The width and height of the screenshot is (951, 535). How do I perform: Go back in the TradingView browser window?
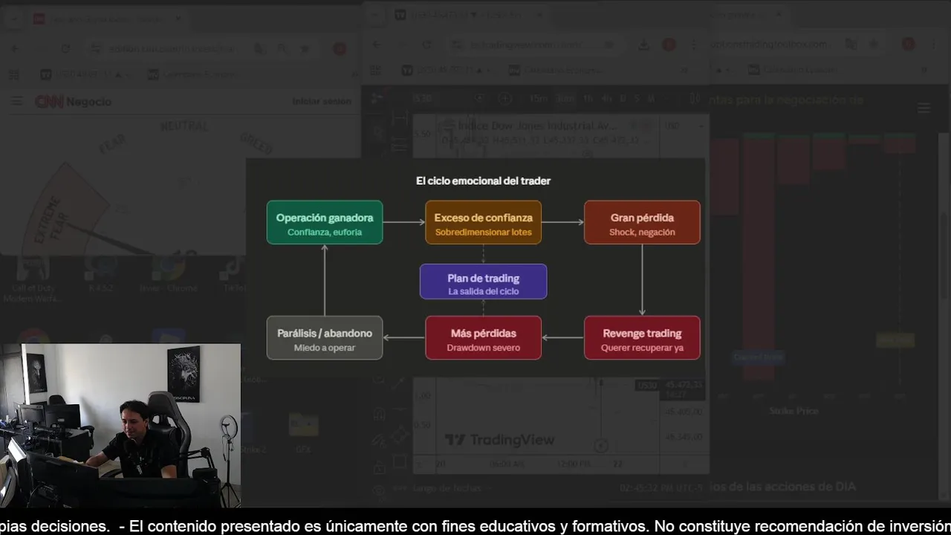click(376, 45)
